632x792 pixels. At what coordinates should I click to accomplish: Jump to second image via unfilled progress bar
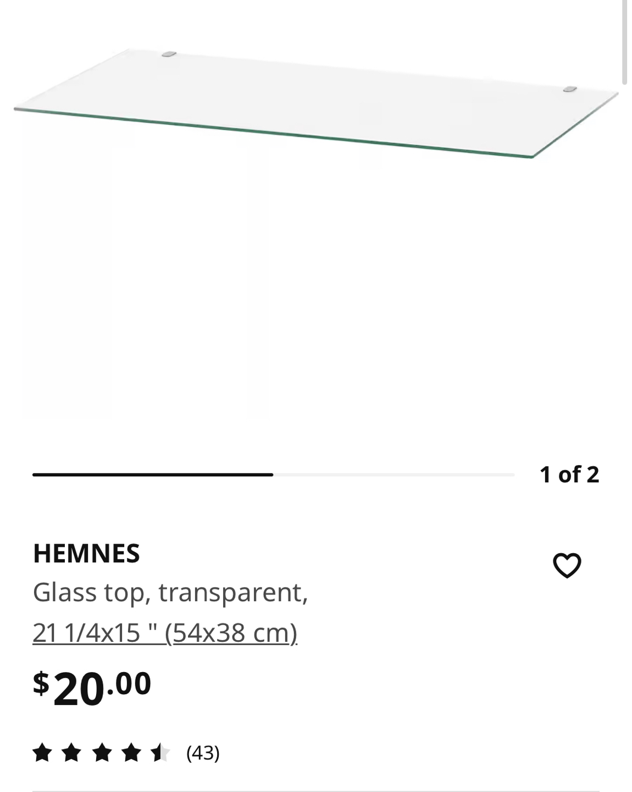(x=393, y=475)
